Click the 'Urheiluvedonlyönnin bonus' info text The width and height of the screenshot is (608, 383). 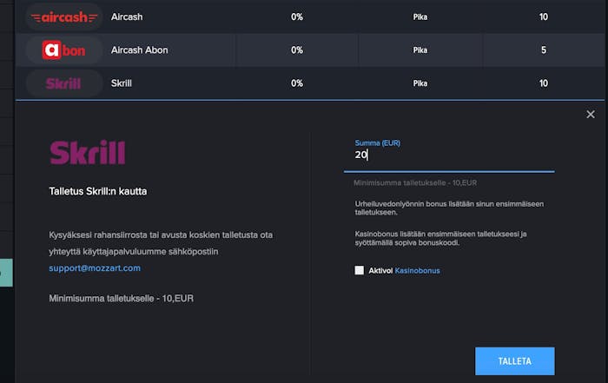pyautogui.click(x=449, y=208)
